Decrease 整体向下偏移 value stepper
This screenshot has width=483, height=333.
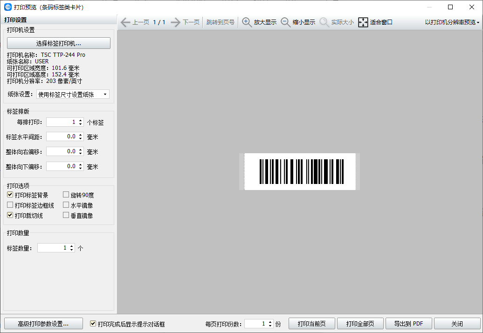tap(80, 168)
